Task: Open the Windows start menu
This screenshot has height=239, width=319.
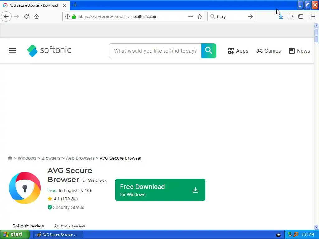Action: pyautogui.click(x=15, y=235)
